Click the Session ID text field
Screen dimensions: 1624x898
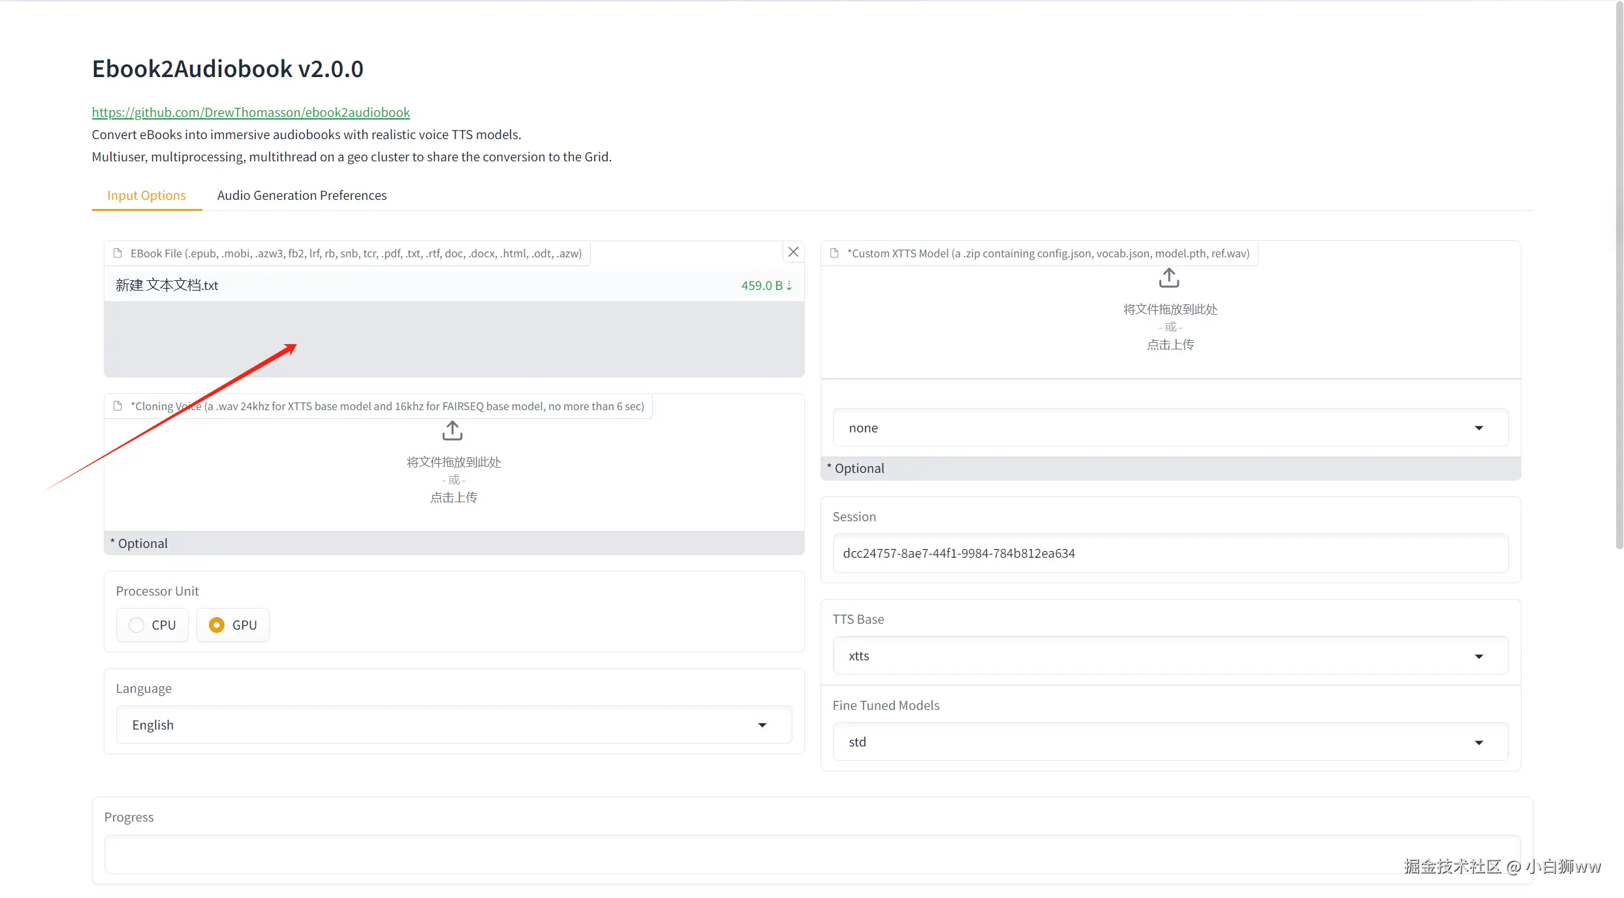coord(1170,553)
